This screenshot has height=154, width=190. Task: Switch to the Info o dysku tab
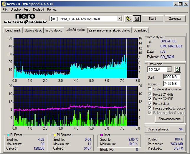54,30
